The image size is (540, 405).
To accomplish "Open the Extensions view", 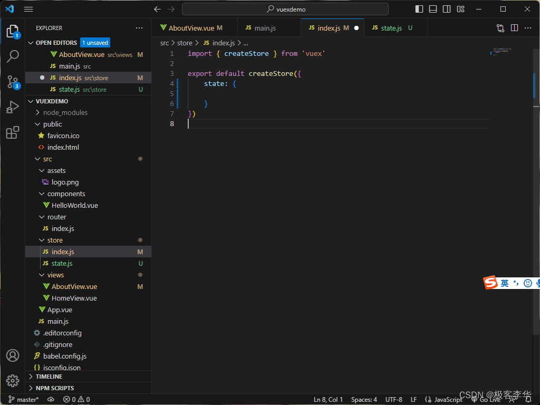I will pos(13,132).
